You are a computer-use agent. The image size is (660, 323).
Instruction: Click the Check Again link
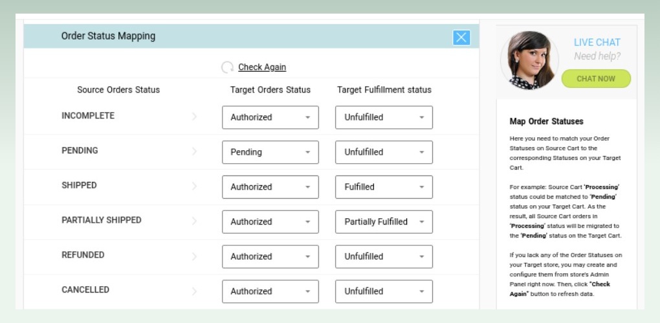[262, 67]
